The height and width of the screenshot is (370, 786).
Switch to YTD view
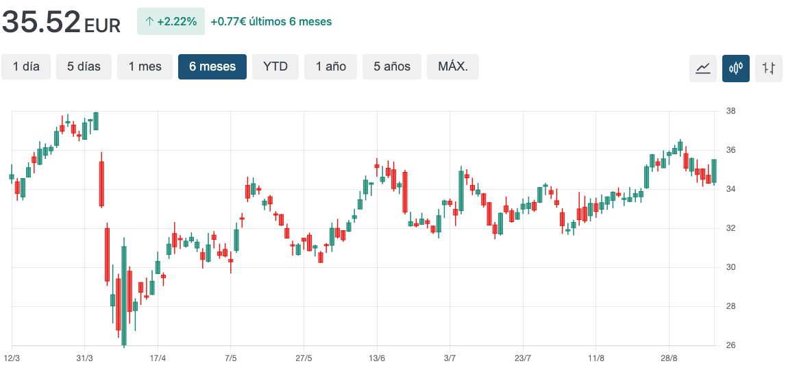point(275,66)
